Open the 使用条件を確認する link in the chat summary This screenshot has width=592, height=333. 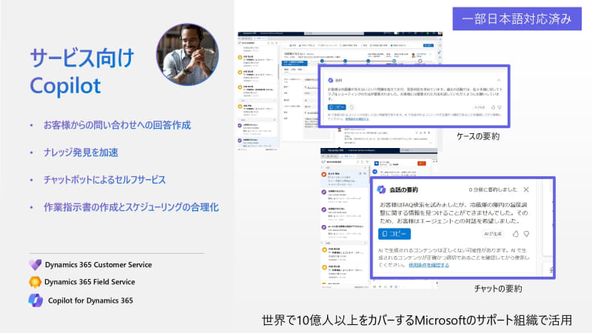pos(429,265)
